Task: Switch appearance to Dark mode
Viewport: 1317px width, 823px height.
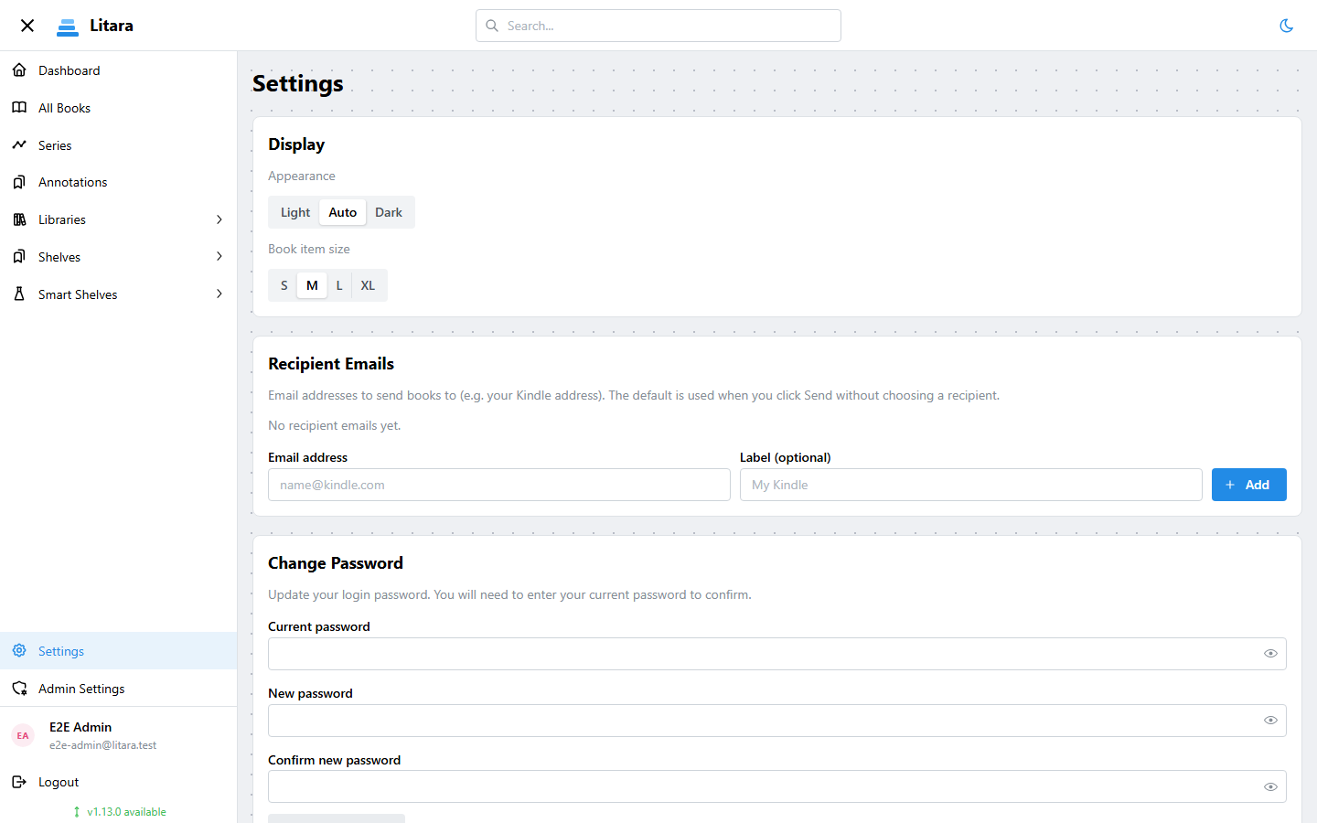Action: pyautogui.click(x=389, y=211)
